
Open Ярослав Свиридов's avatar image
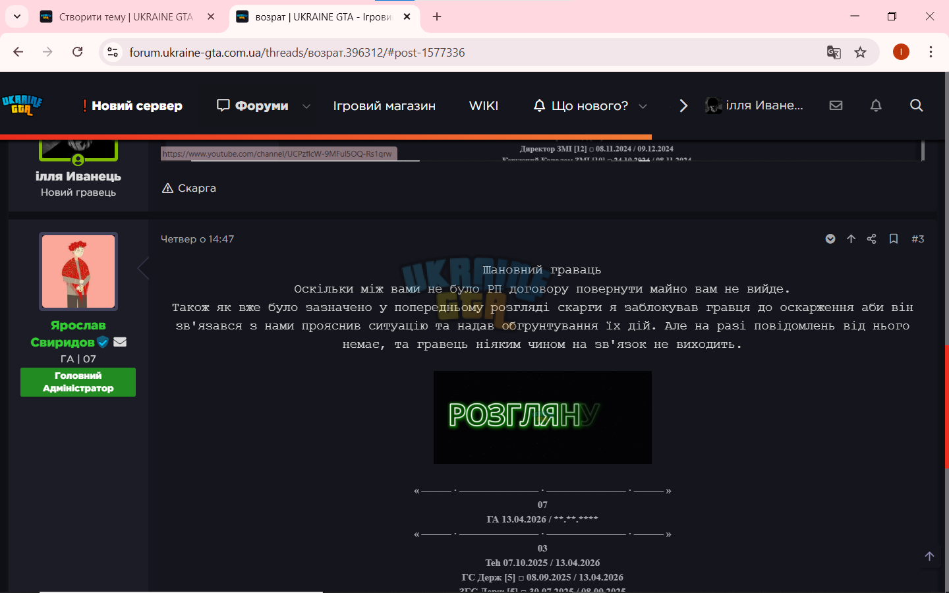78,271
